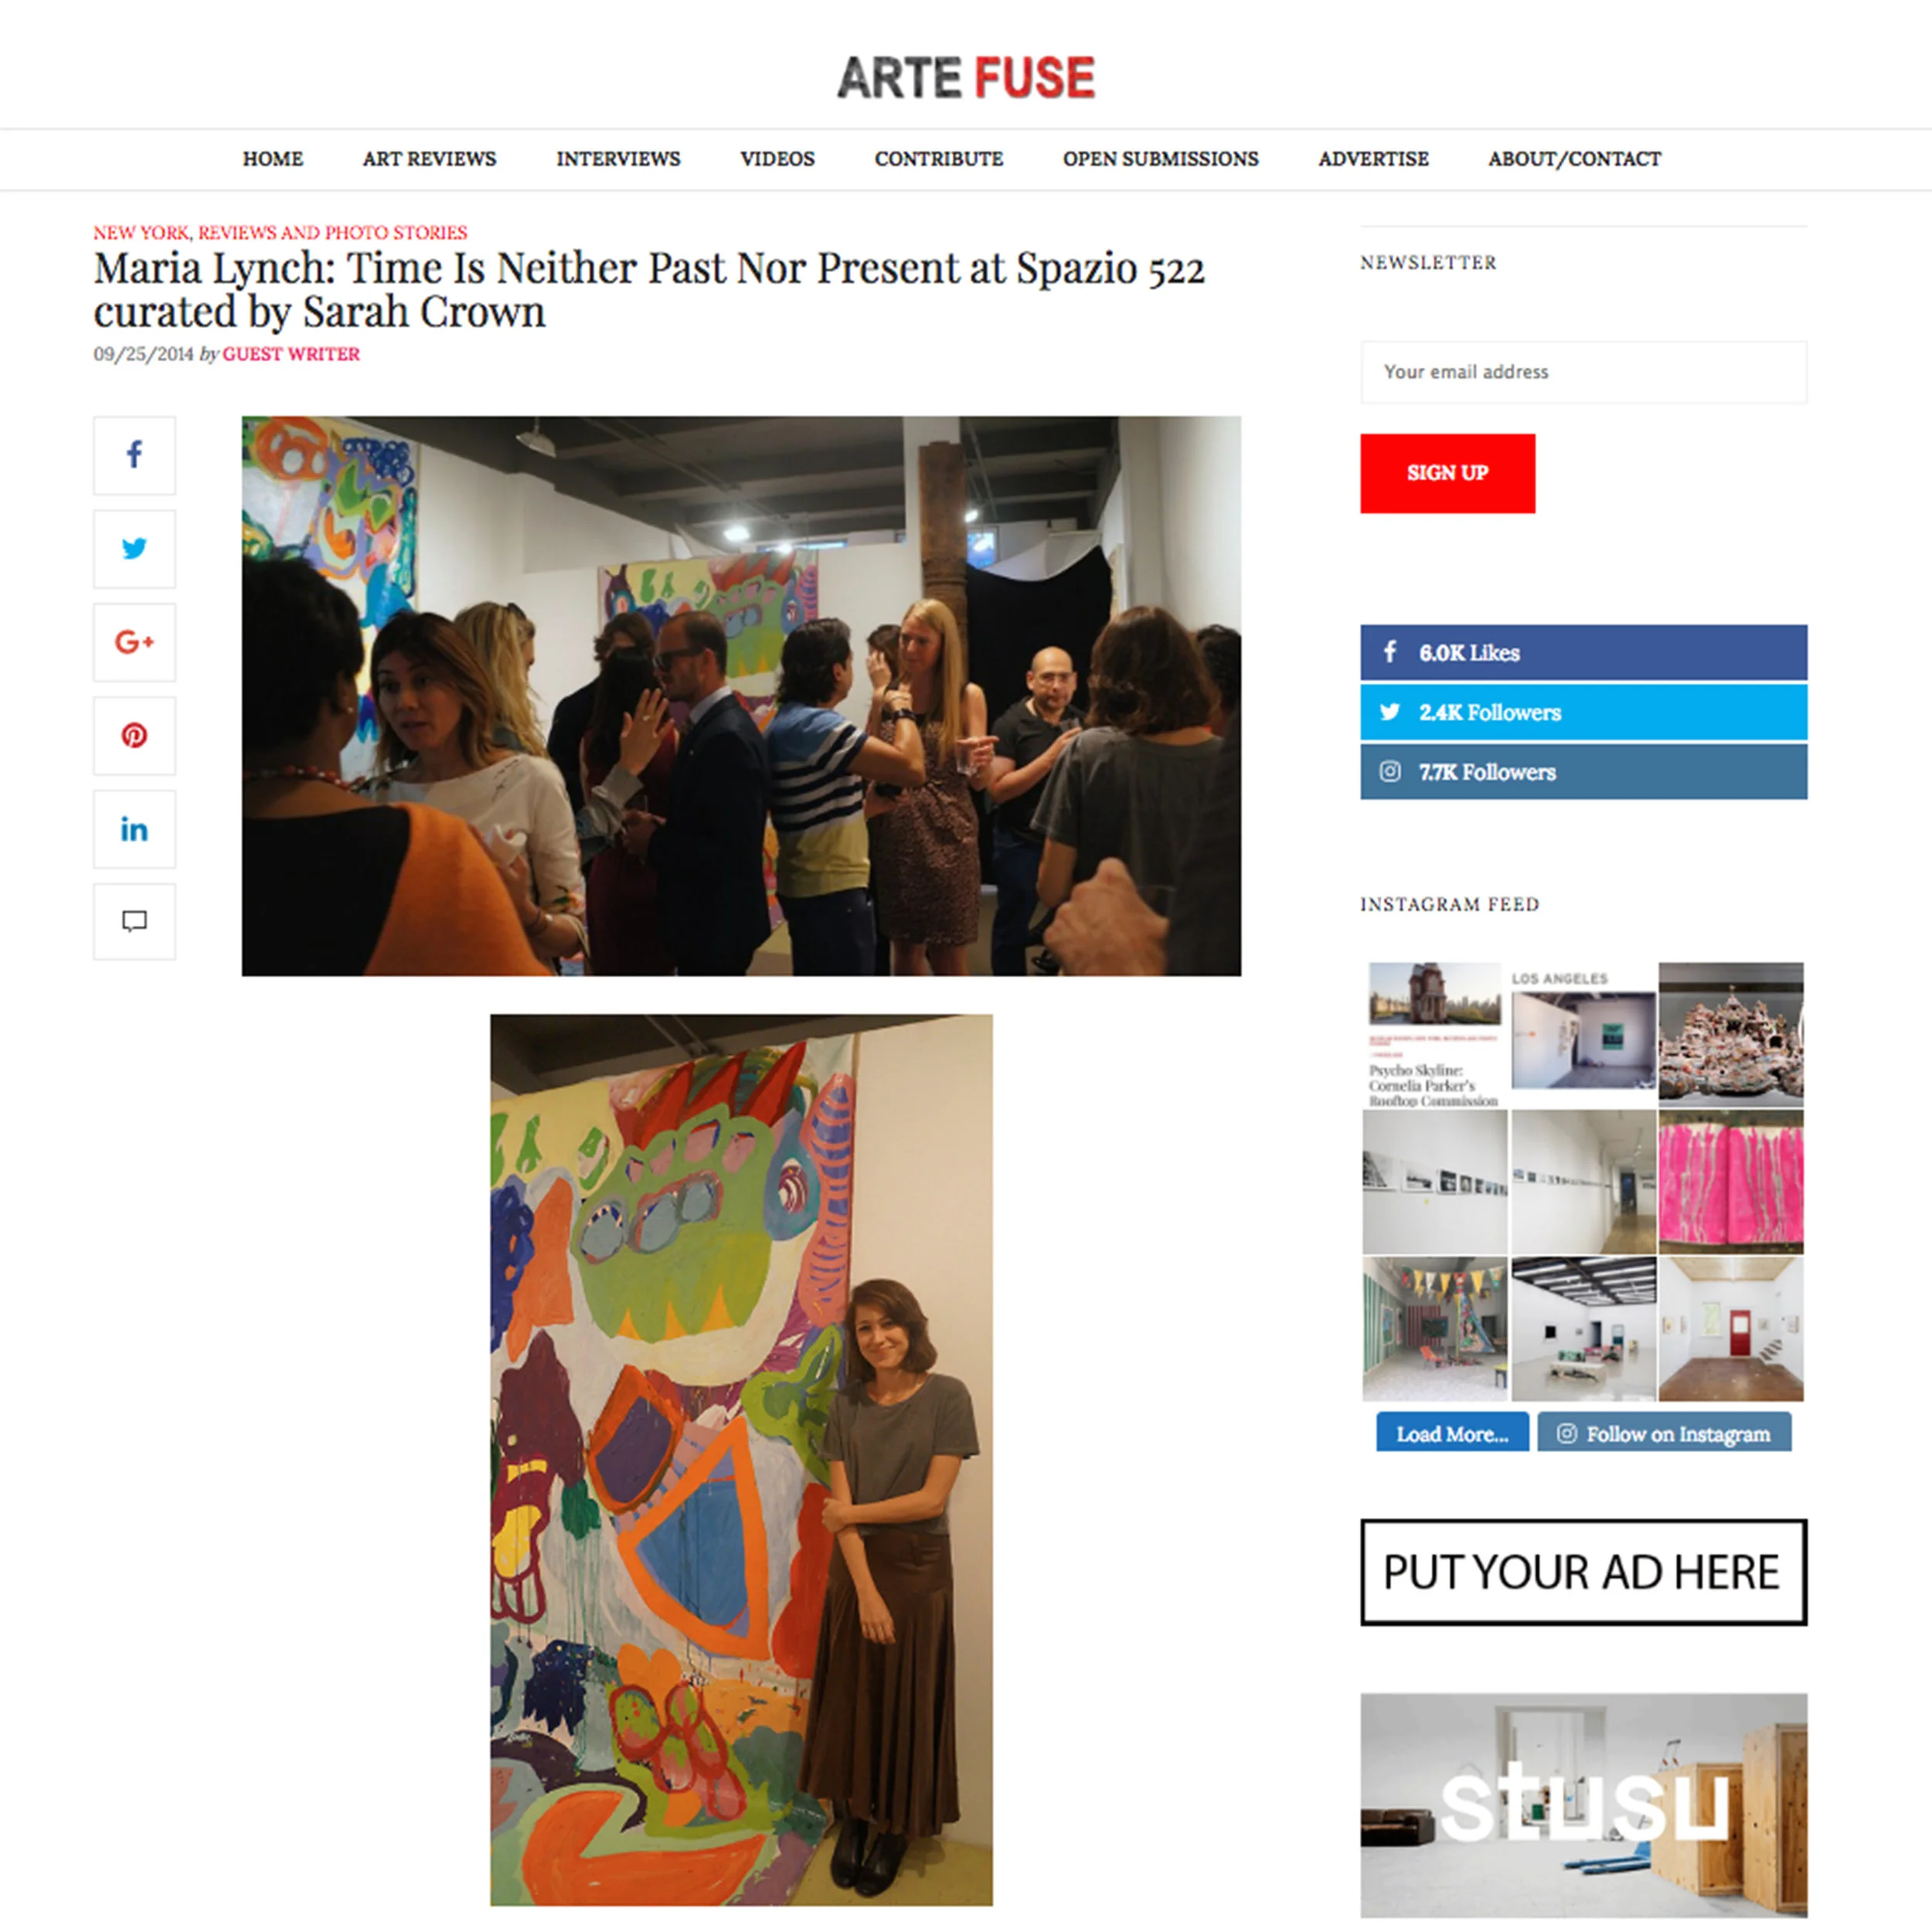Share on LinkedIn icon
Image resolution: width=1932 pixels, height=1922 pixels.
click(x=134, y=829)
